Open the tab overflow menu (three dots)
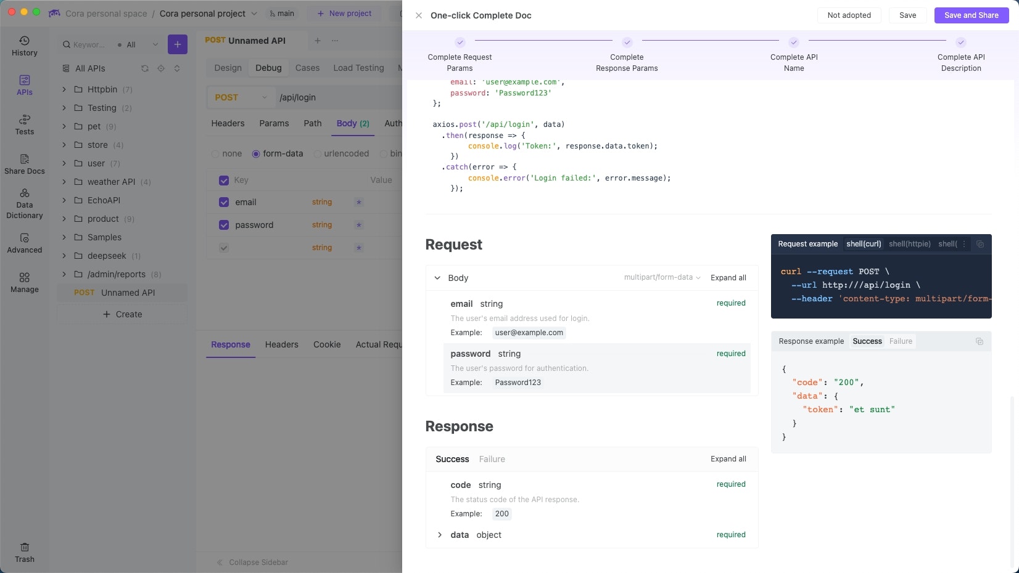Image resolution: width=1019 pixels, height=573 pixels. coord(335,41)
